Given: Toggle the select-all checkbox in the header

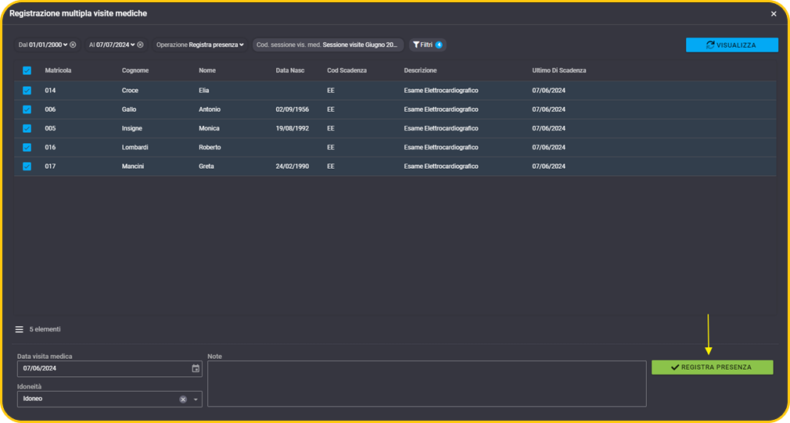Looking at the screenshot, I should tap(27, 70).
